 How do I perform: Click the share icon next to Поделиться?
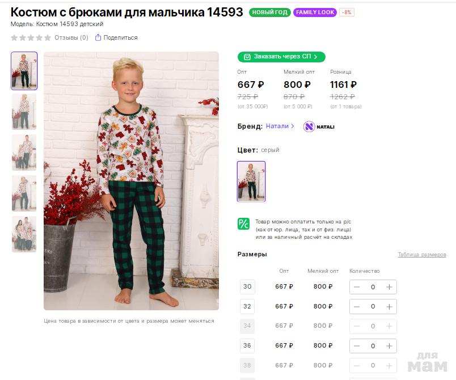(98, 38)
